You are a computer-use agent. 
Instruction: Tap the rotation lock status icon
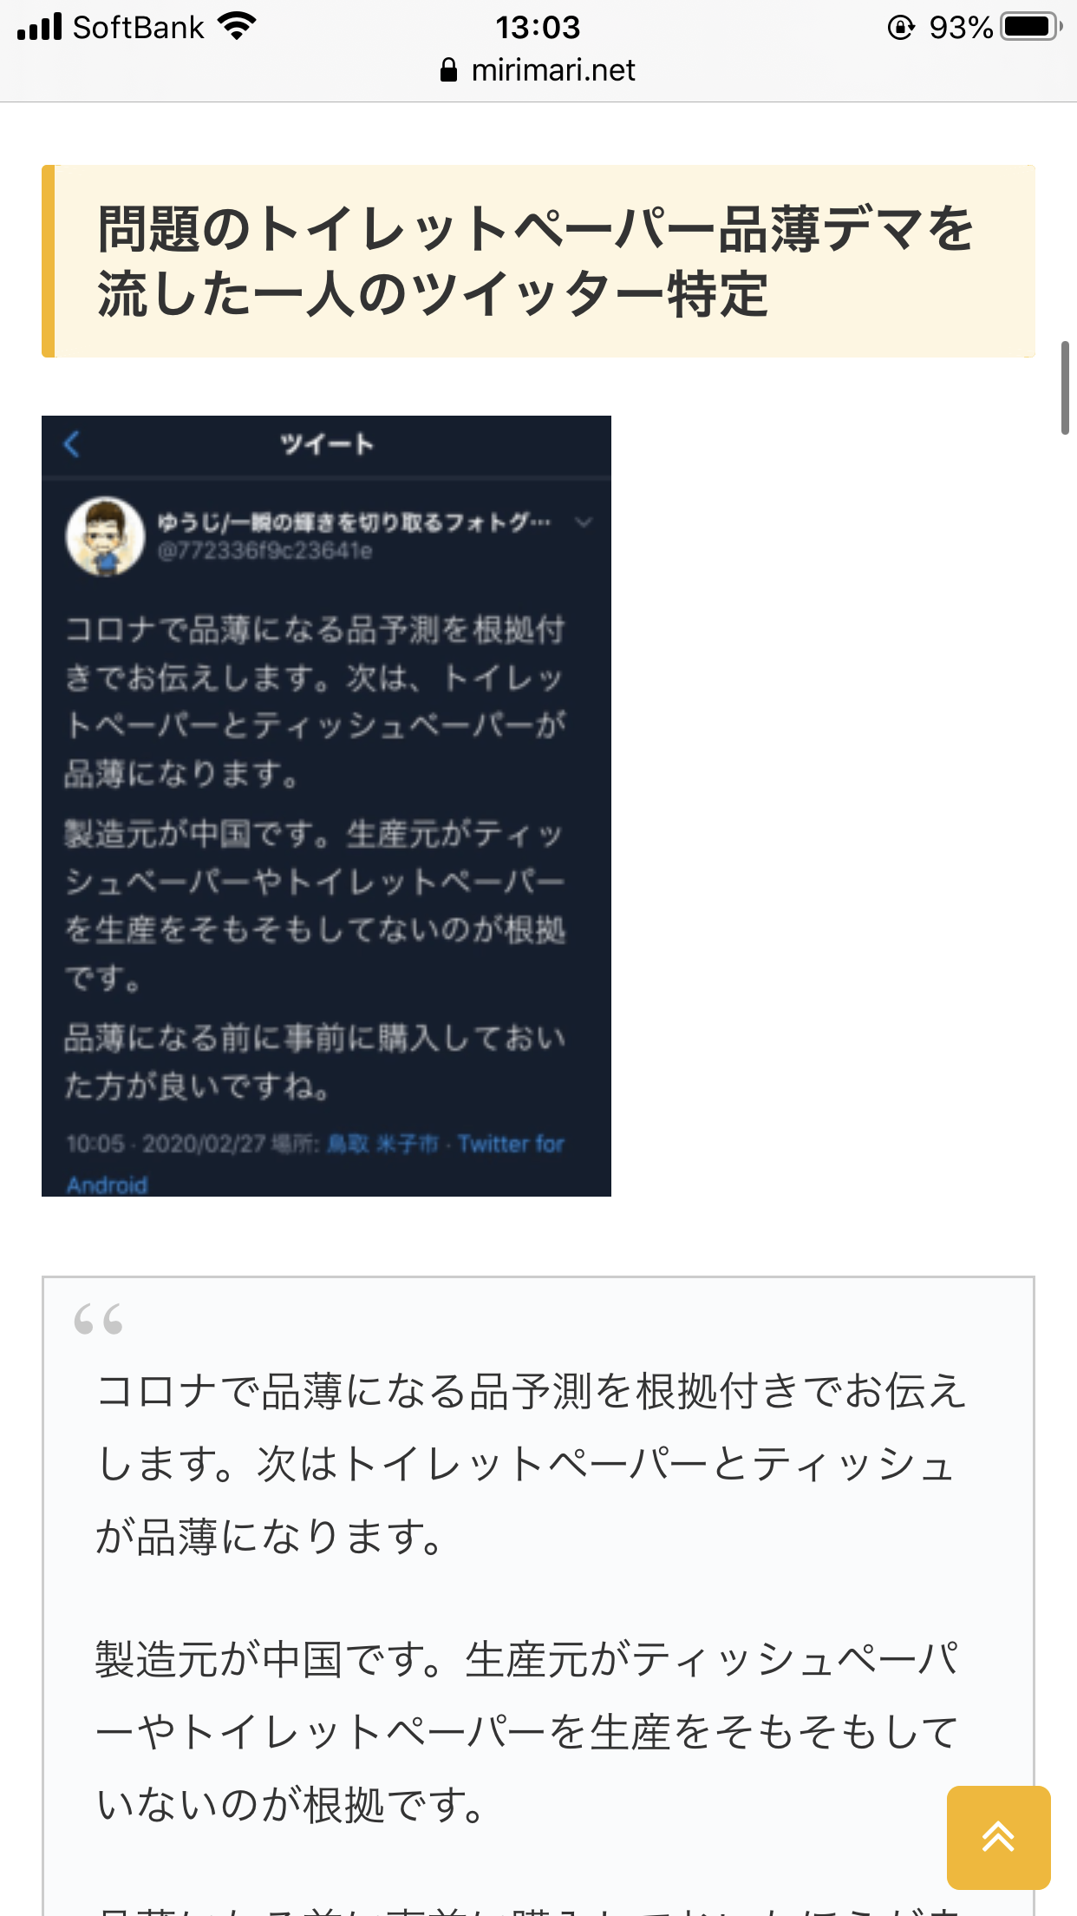coord(901,28)
